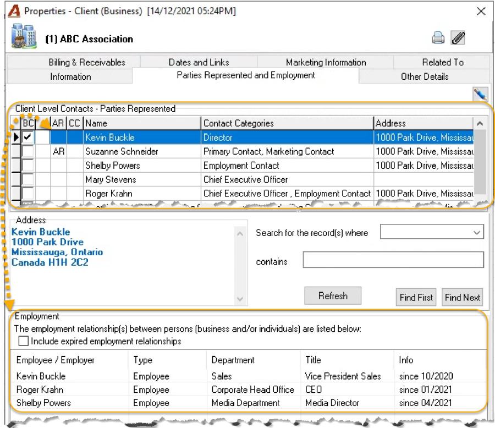Select Parties Represented and Employment tab
The image size is (495, 428).
246,75
